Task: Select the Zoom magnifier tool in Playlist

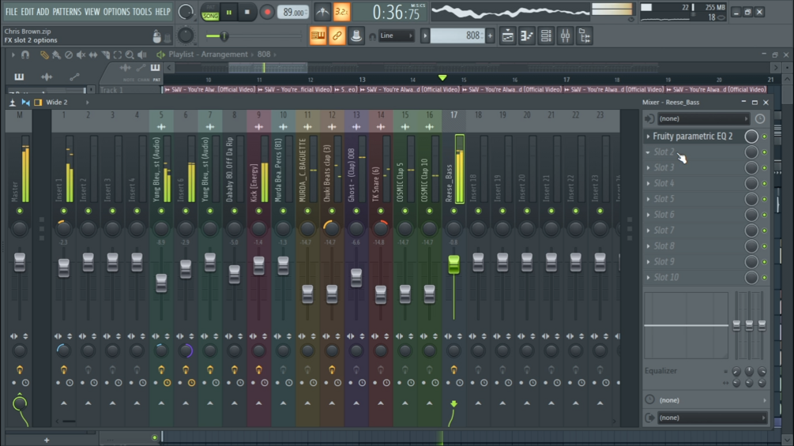Action: pos(130,54)
